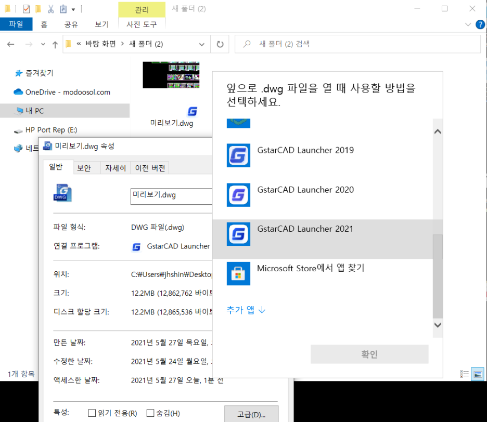Click the 확인 button in app chooser
The width and height of the screenshot is (487, 422).
click(x=369, y=354)
